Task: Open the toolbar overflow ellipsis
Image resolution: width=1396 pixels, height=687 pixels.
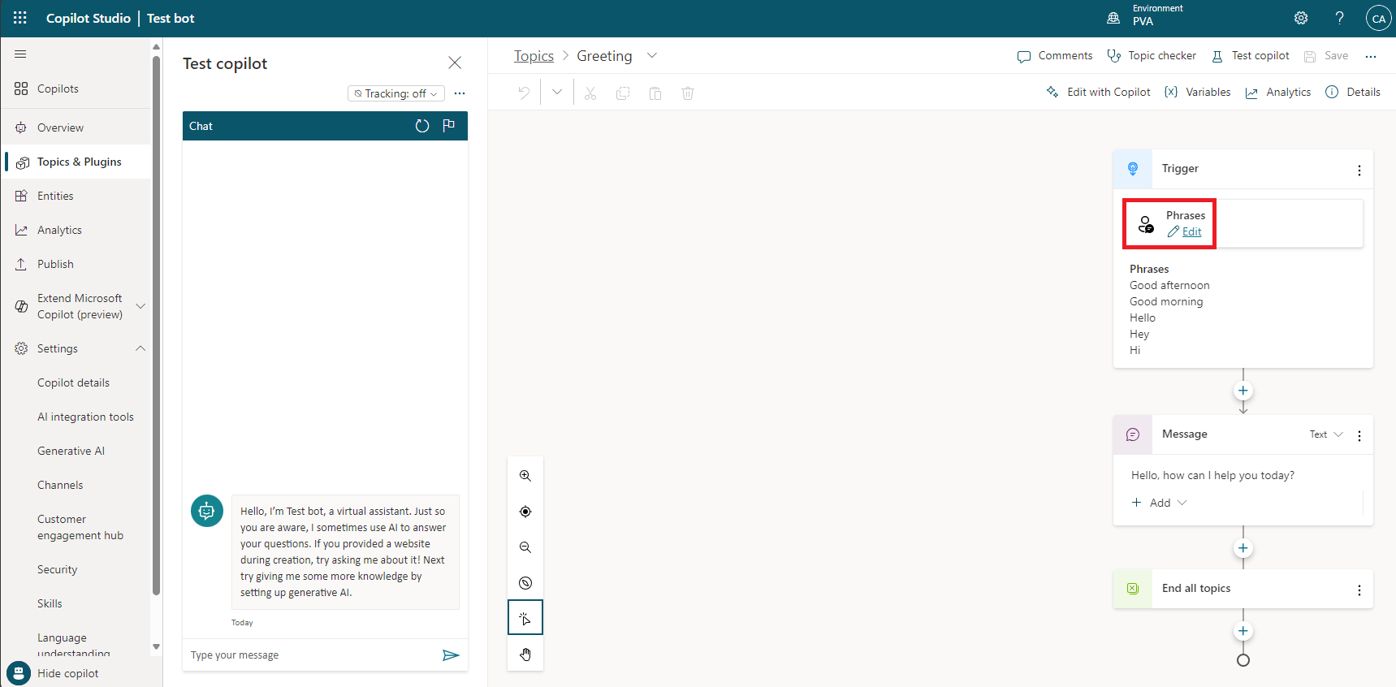Action: [x=1371, y=56]
